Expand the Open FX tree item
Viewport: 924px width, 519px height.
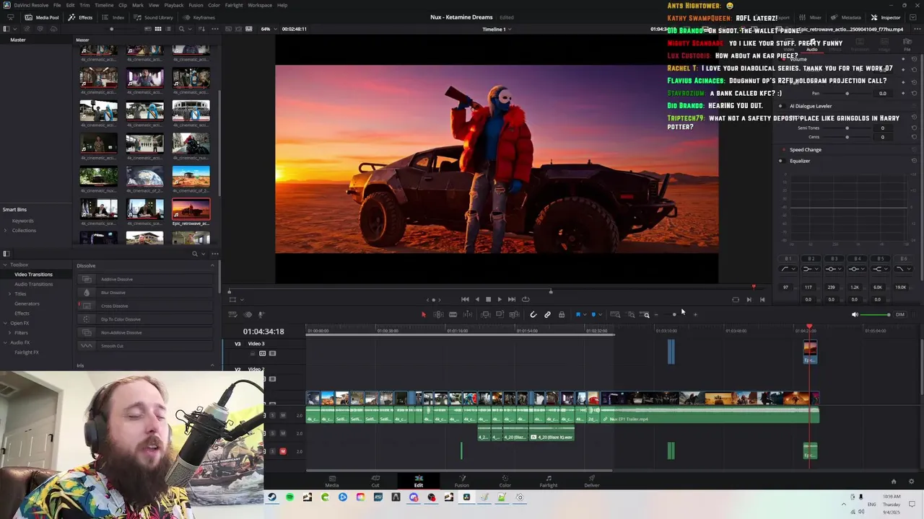point(6,323)
